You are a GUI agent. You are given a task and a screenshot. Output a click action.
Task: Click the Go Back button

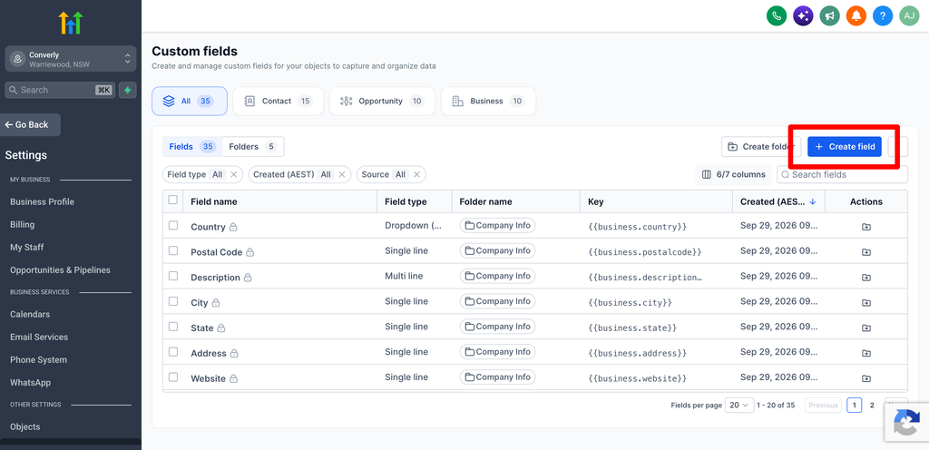click(30, 125)
